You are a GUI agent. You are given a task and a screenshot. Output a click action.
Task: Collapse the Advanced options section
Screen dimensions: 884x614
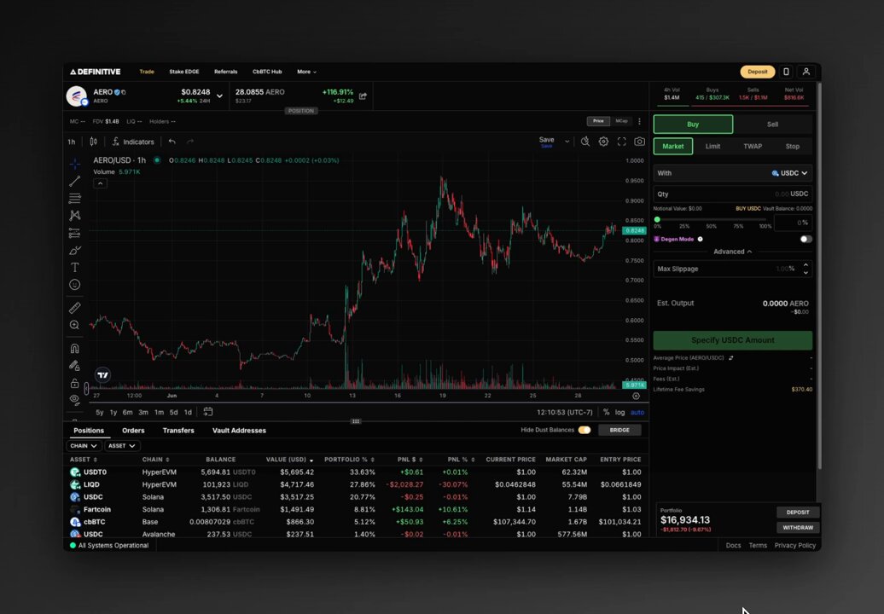click(x=732, y=252)
